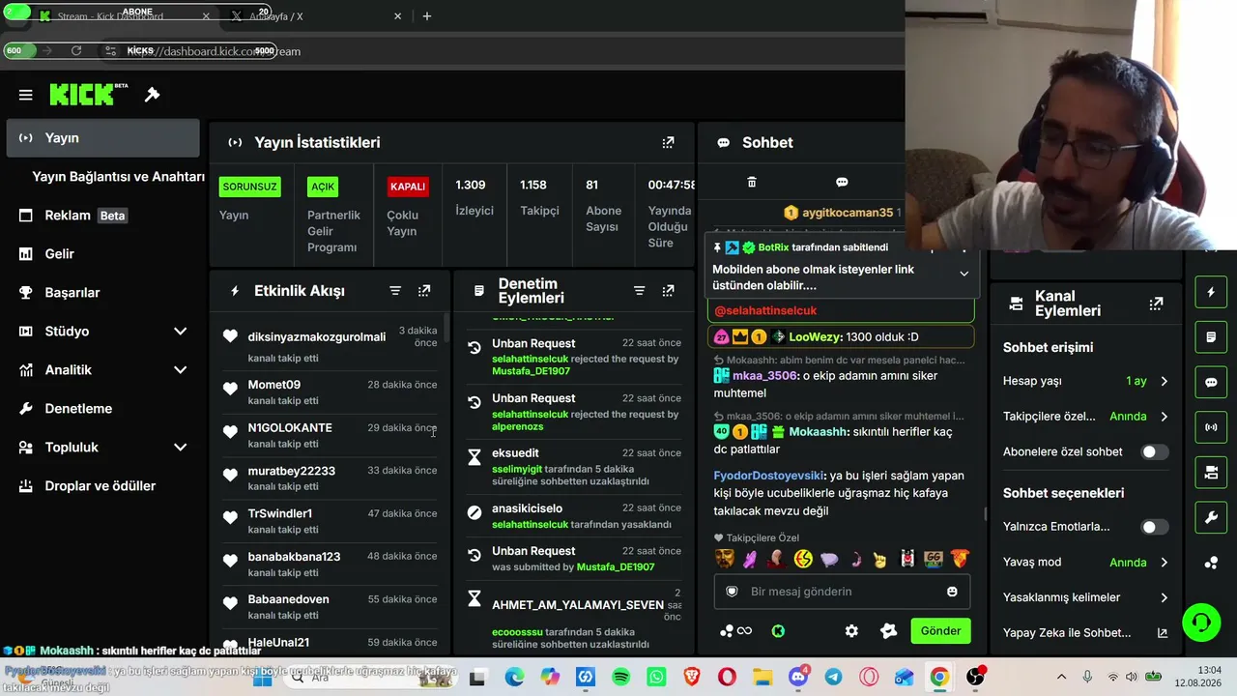Open the Denetim Eylemleri filter options
This screenshot has width=1237, height=696.
tap(639, 291)
